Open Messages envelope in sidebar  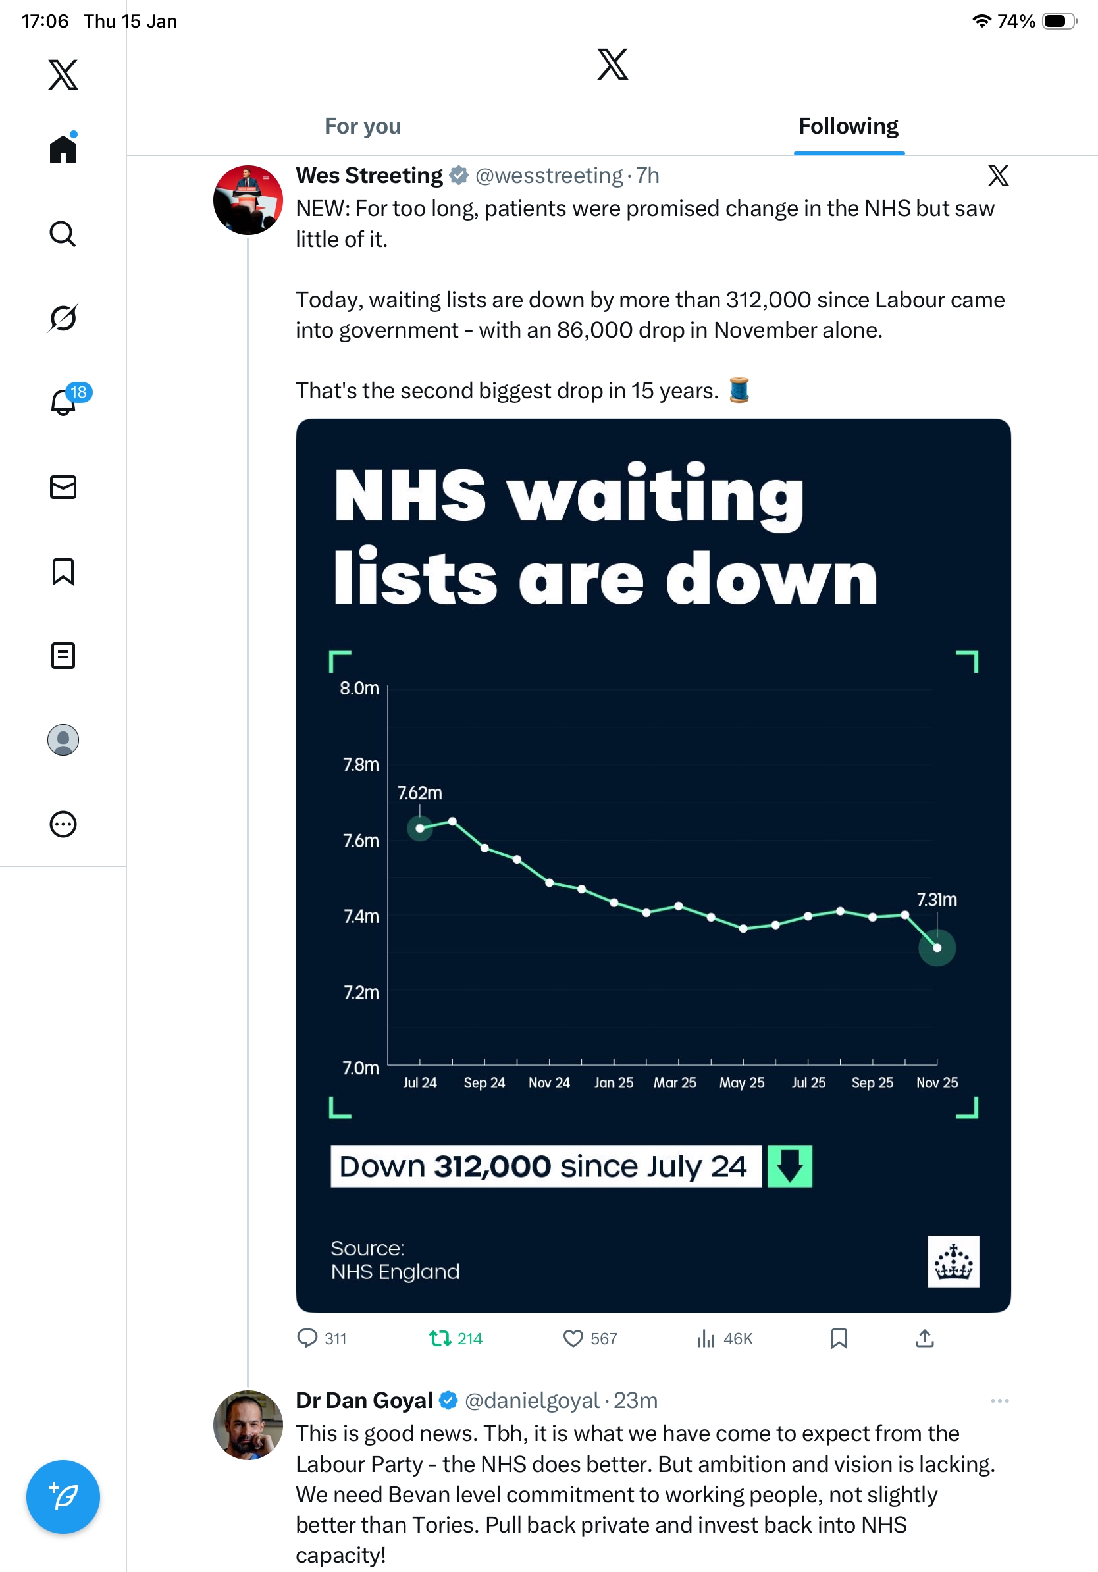coord(63,486)
